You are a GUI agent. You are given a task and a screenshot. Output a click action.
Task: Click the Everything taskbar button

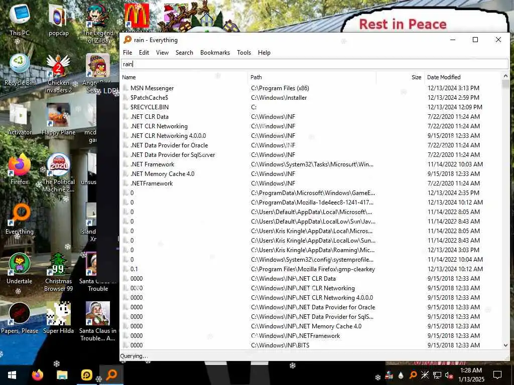[x=111, y=375]
